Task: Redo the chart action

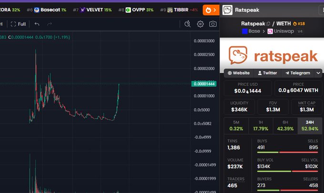Action: coord(50,24)
